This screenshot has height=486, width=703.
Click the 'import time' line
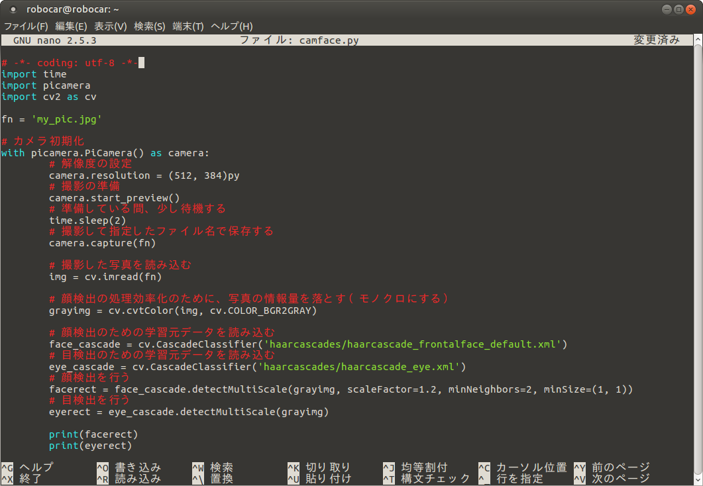tap(34, 74)
